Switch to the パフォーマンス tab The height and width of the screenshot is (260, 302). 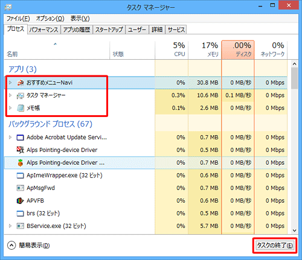[x=43, y=30]
